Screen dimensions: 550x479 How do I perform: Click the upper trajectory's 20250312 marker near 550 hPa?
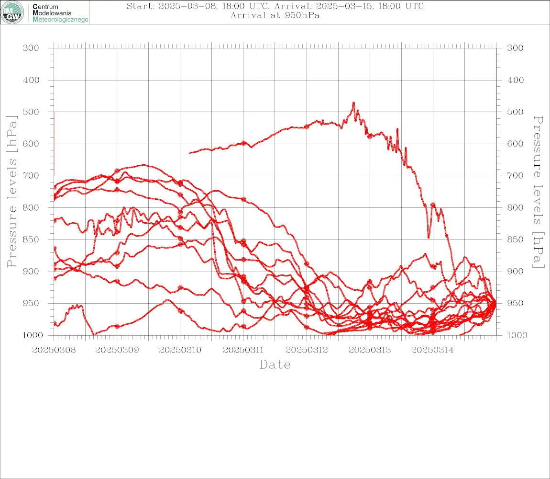tap(307, 126)
